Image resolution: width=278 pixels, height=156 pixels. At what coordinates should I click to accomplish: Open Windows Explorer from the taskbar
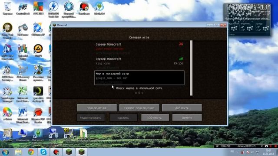18,152
